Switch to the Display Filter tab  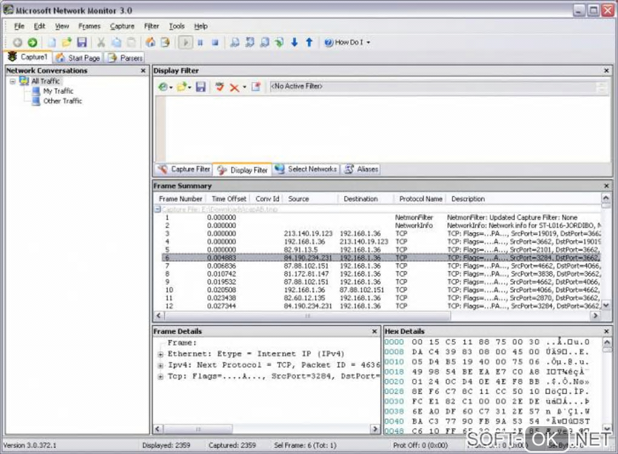[x=242, y=170]
